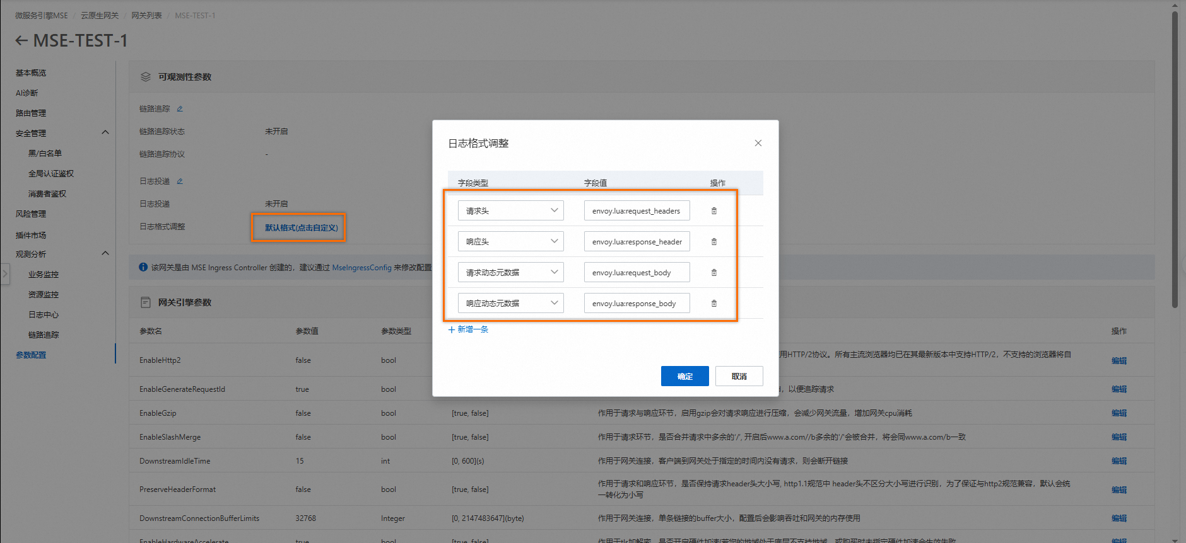Click the edit pencil next to 日志投递
This screenshot has height=543, width=1186.
(x=180, y=181)
